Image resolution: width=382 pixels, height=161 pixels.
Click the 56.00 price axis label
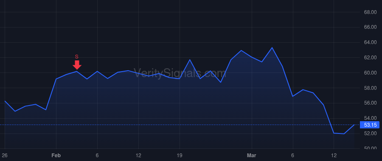point(370,103)
